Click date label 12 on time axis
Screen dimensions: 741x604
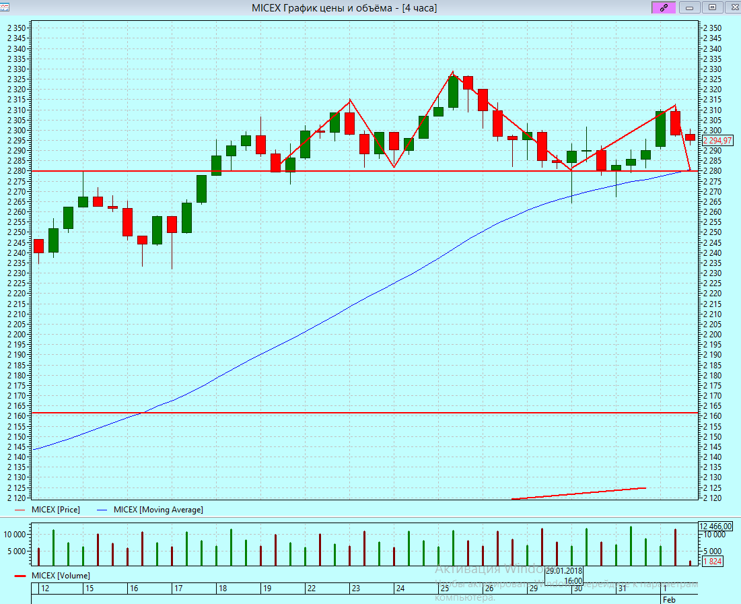(45, 589)
